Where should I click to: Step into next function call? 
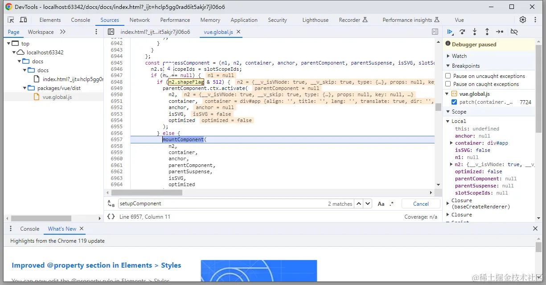[475, 32]
